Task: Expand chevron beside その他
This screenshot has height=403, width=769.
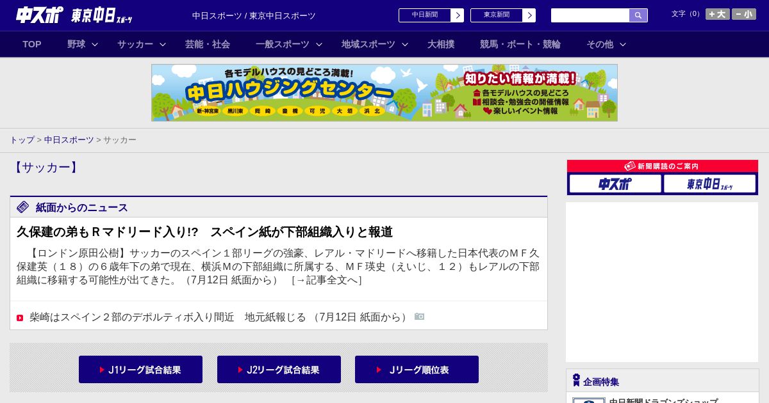Action: click(x=623, y=44)
